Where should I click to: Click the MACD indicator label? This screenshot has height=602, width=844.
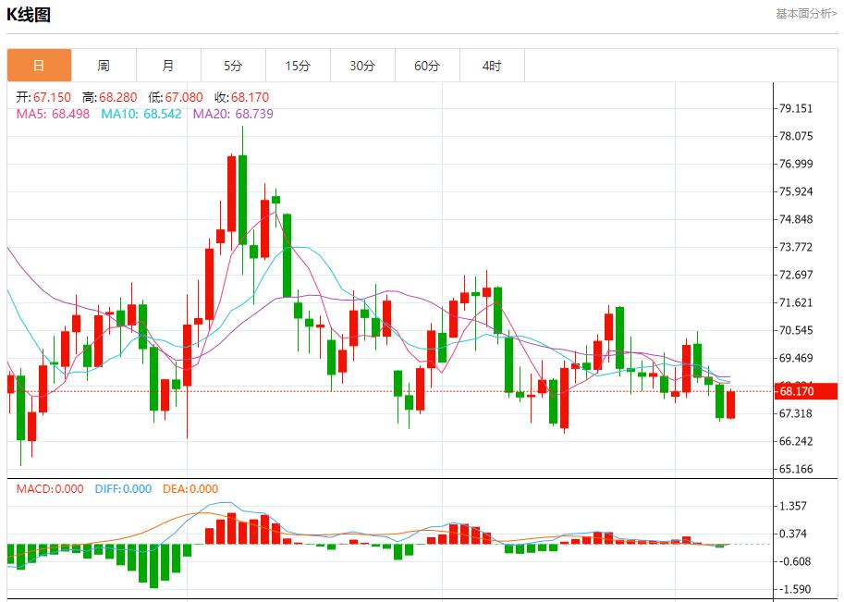tap(50, 489)
